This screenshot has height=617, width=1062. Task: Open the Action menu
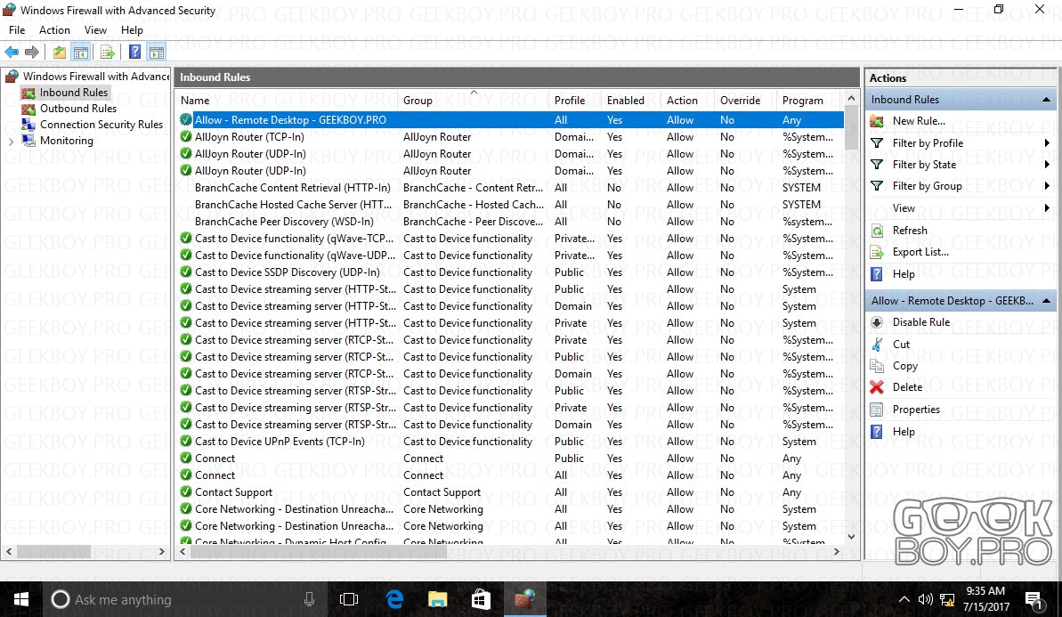click(x=55, y=29)
